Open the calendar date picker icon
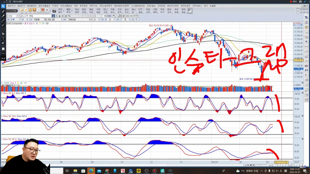Viewport: 310px width, 174px height. click(x=137, y=16)
